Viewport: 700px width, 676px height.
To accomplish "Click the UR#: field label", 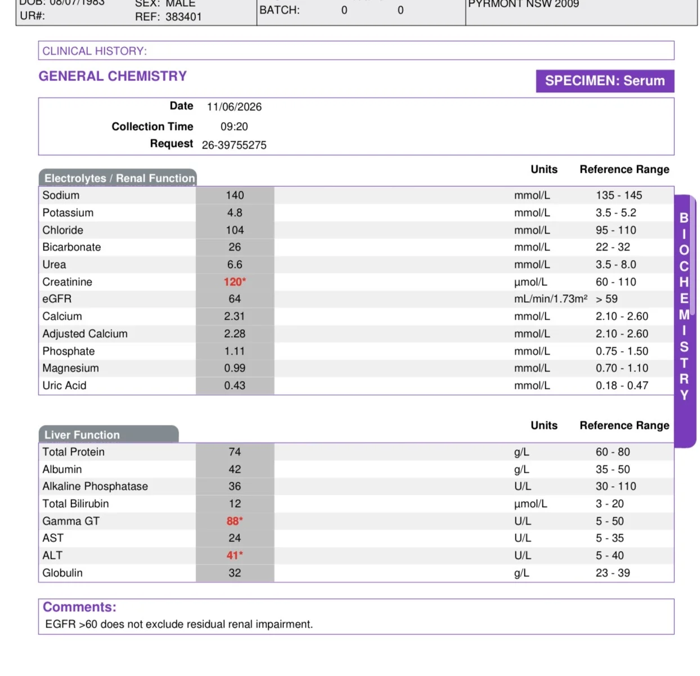I will [x=32, y=16].
